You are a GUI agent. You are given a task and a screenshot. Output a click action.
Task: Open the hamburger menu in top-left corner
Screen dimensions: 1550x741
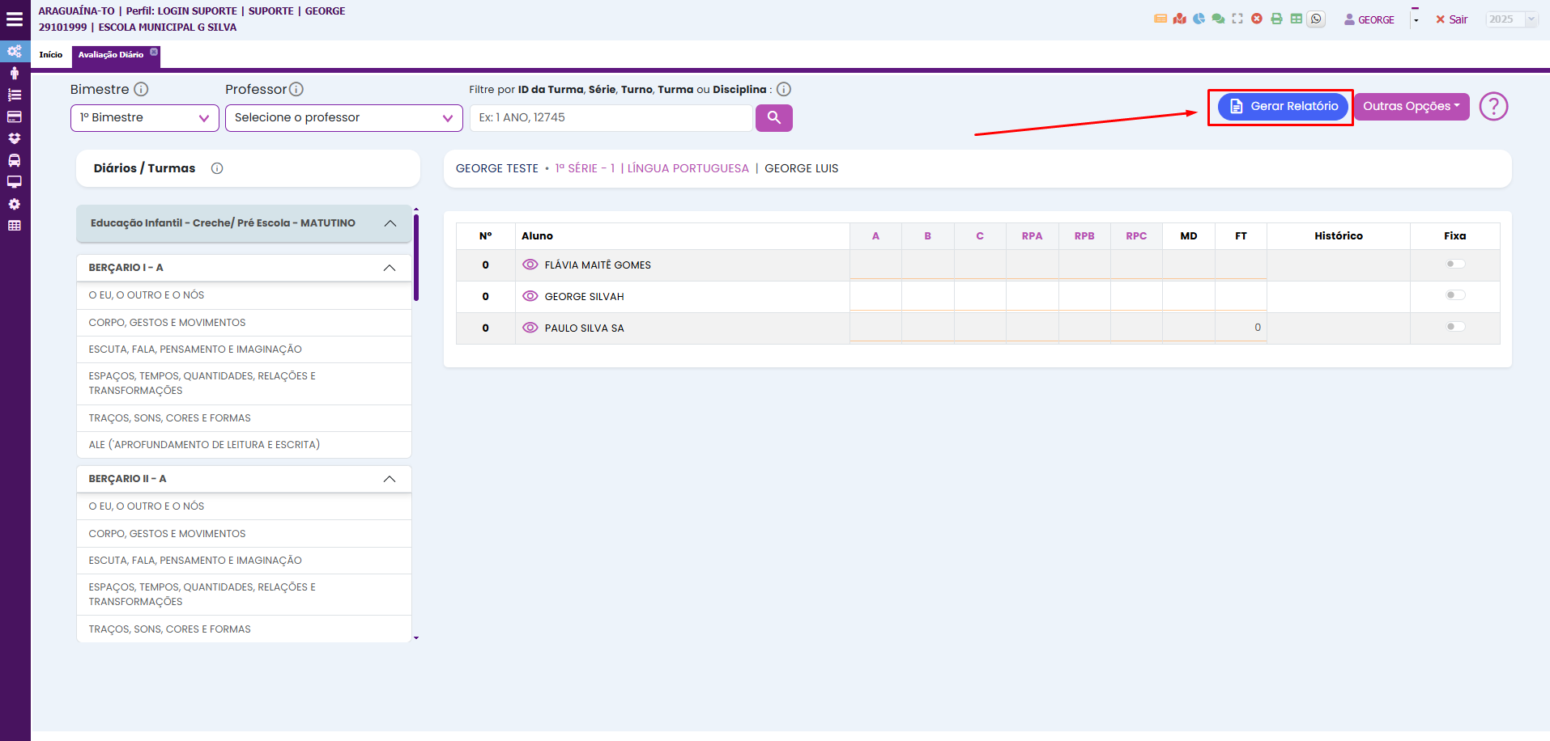tap(15, 19)
